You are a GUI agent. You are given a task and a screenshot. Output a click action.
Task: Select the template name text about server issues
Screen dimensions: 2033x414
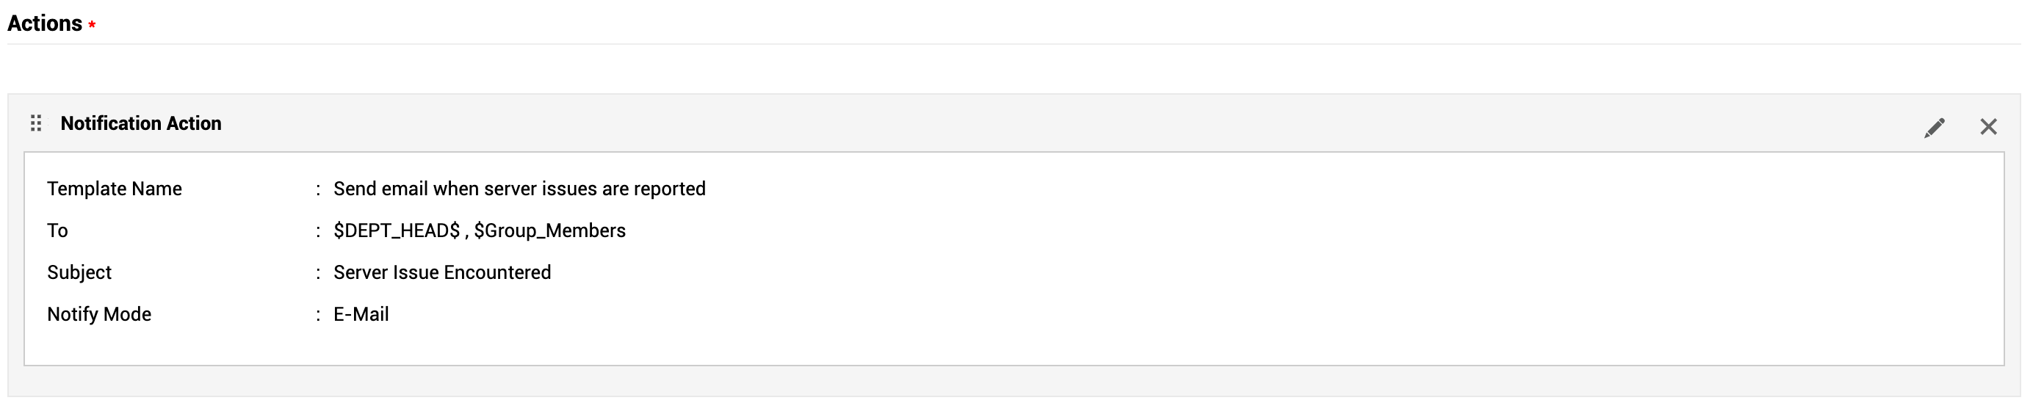click(519, 189)
